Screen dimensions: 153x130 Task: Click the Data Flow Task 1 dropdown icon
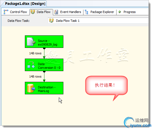(51, 20)
